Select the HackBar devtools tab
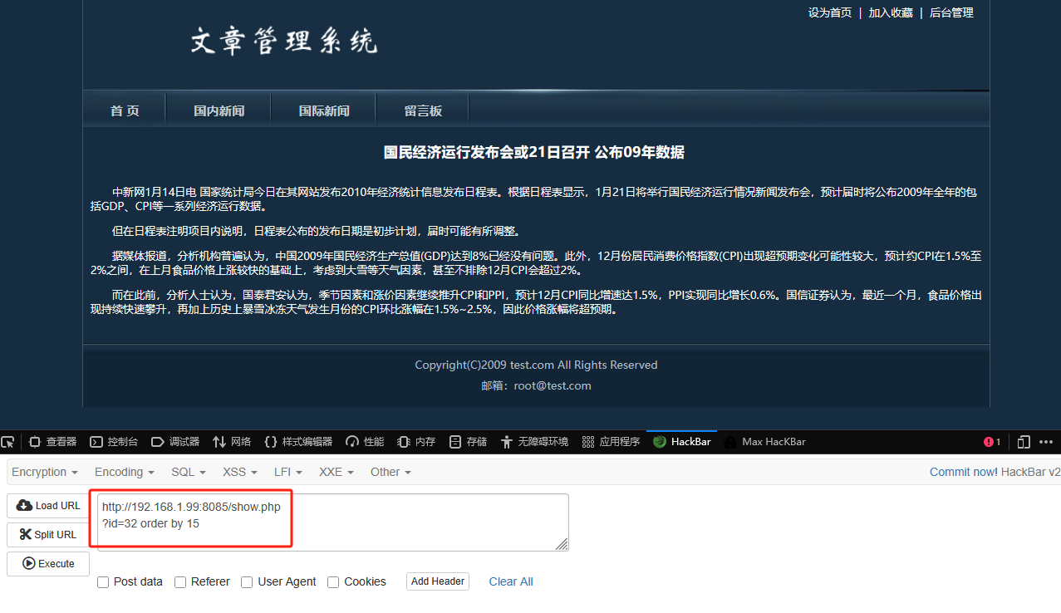Screen dimensions: 1061x613 point(682,442)
